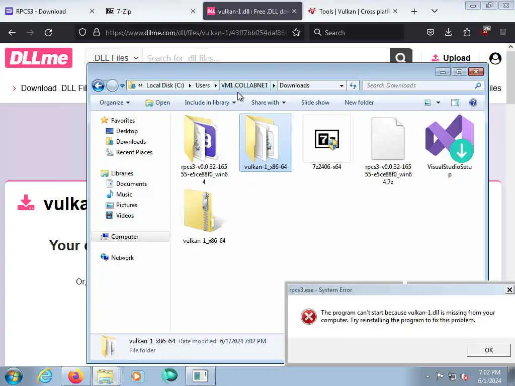This screenshot has height=386, width=515.
Task: Switch to the 7-Zip tab
Action: tap(150, 11)
